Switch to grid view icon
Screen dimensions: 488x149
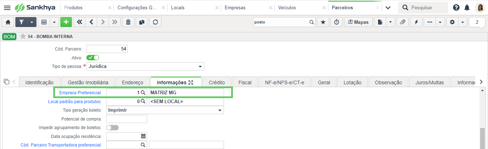44,22
